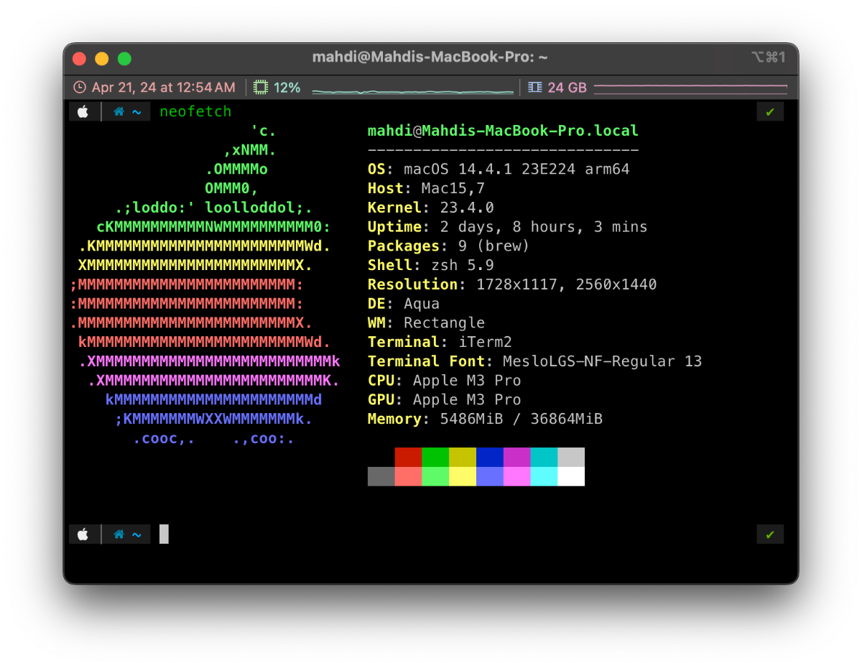Click the WM value Rectangle
The width and height of the screenshot is (862, 668).
[x=445, y=323]
